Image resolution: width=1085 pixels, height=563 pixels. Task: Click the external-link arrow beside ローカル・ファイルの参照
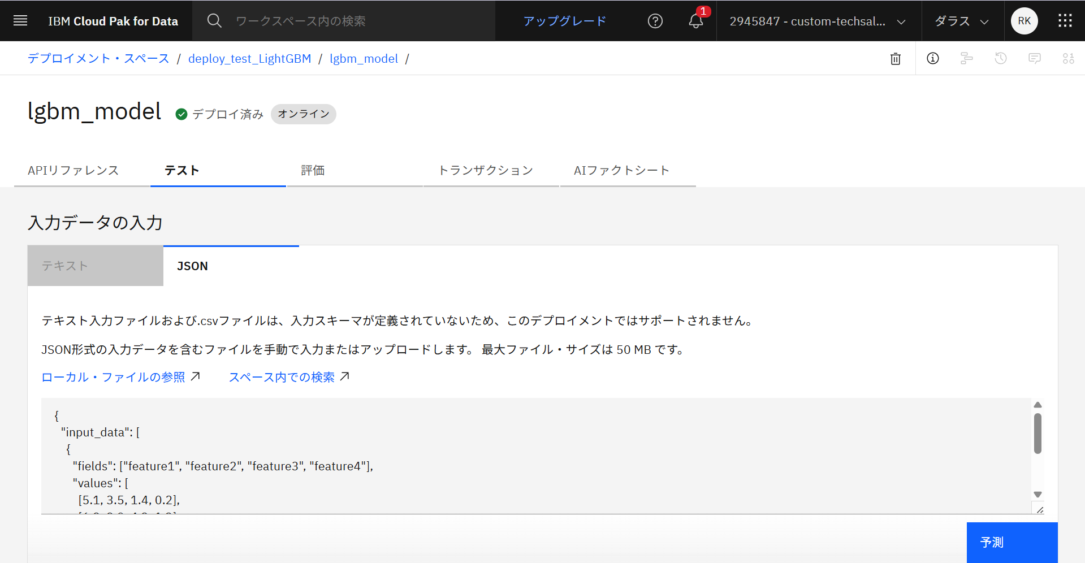tap(196, 376)
